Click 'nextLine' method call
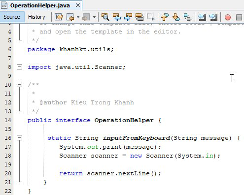The height and width of the screenshot is (195, 244). 134,173
